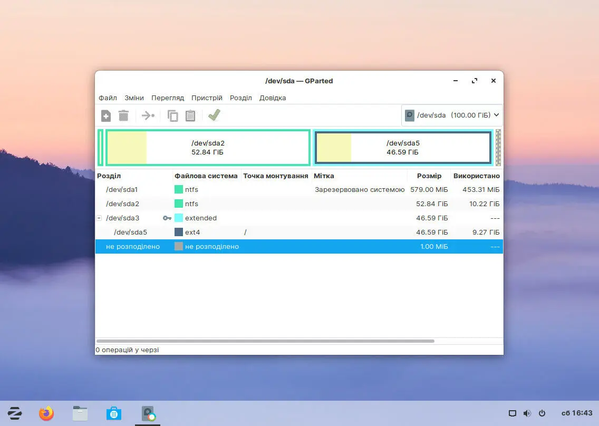The height and width of the screenshot is (426, 599).
Task: Open the Software store taskbar icon
Action: 114,413
